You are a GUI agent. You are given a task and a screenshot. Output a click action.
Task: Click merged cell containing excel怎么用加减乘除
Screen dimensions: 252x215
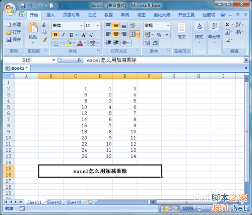coord(100,171)
